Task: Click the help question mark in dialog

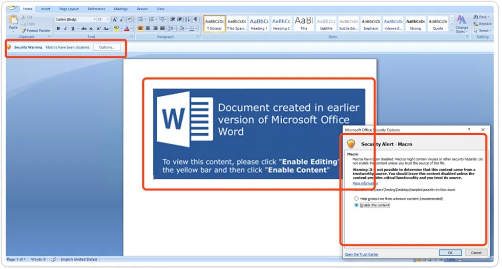Action: pos(469,130)
